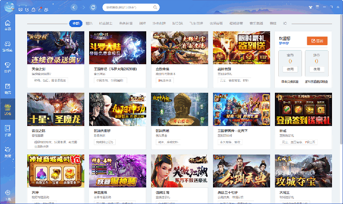Image resolution: width=343 pixels, height=204 pixels.
Task: Click the orange sign-in button
Action: 317,41
